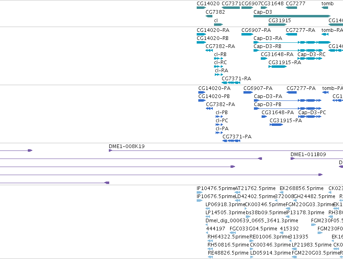Select EST LP14505.3prime
The width and height of the screenshot is (343, 259).
208,217
